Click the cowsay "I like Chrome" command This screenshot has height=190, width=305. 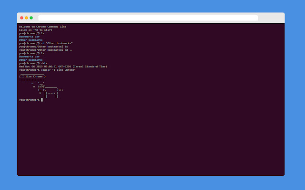pos(47,70)
